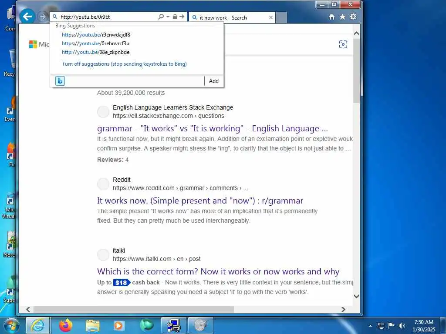Image resolution: width=446 pixels, height=334 pixels.
Task: Open the address bar autocomplete dropdown arrow
Action: (x=168, y=17)
